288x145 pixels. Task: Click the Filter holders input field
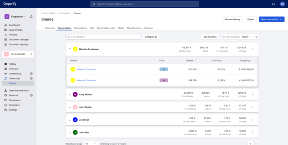[x=103, y=37]
